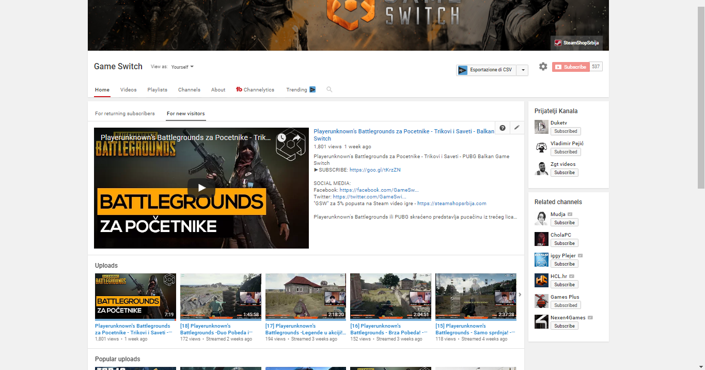This screenshot has height=370, width=705.
Task: Open the Yourself view-as dropdown
Action: coord(182,67)
